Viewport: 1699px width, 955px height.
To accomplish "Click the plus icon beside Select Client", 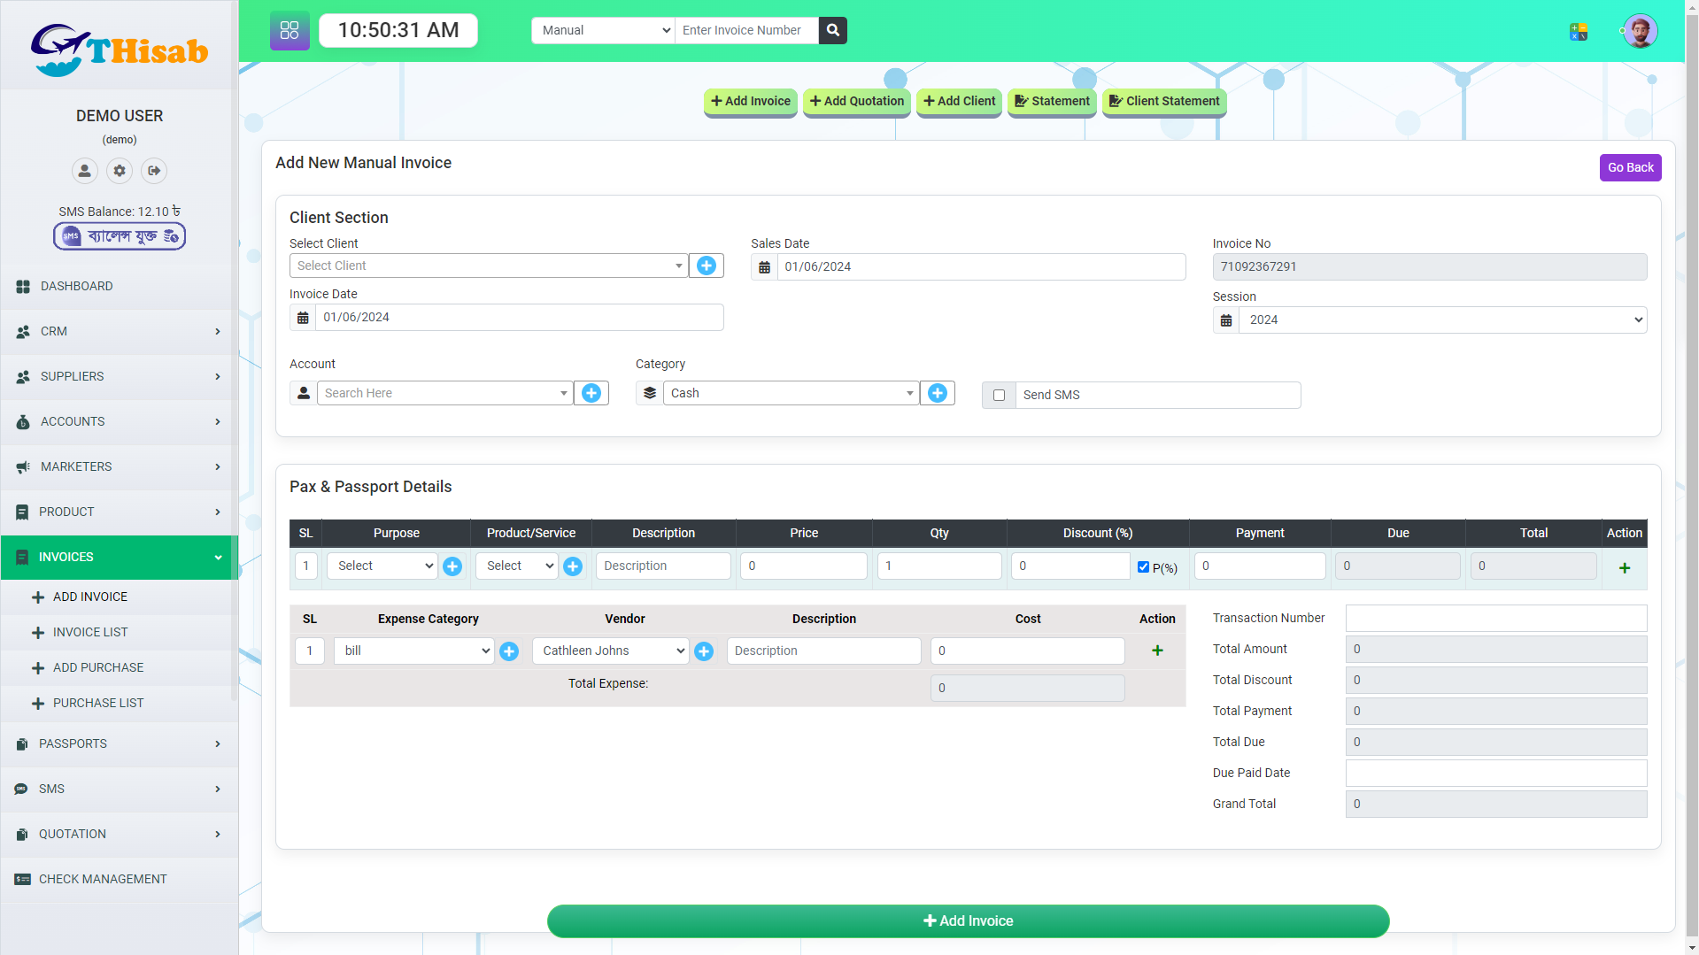I will click(706, 266).
